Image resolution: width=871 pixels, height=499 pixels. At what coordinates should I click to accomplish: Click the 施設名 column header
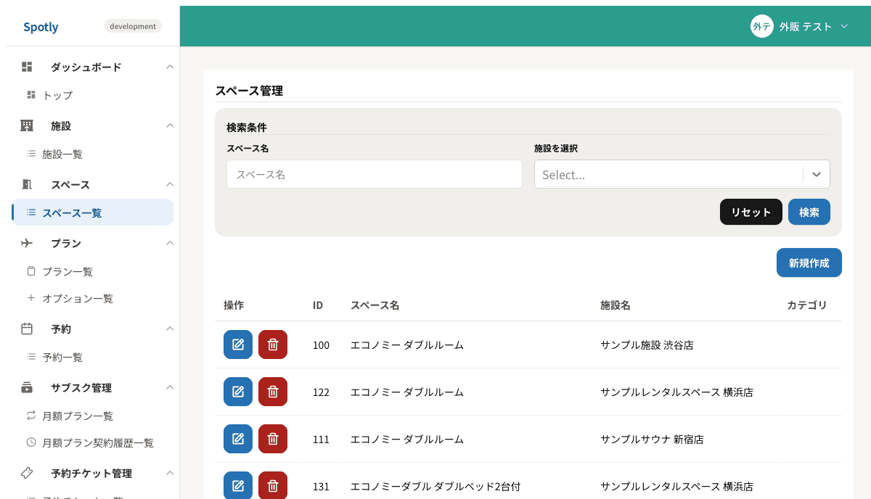pos(615,305)
